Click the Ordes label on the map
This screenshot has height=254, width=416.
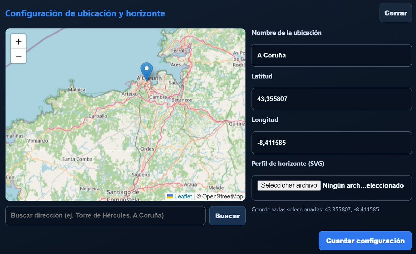coord(147,149)
